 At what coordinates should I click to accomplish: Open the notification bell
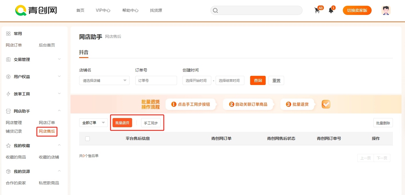coord(331,11)
